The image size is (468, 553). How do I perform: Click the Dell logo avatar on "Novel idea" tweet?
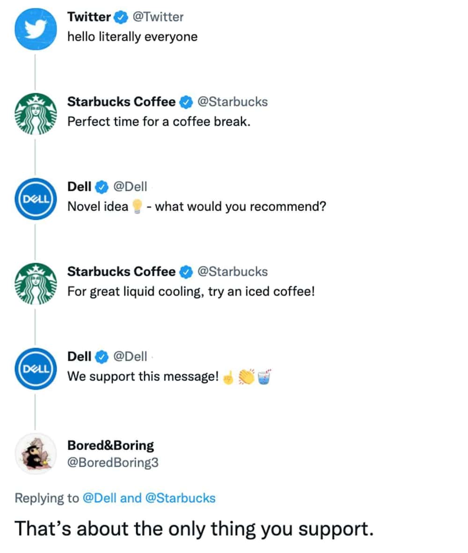[x=36, y=199]
